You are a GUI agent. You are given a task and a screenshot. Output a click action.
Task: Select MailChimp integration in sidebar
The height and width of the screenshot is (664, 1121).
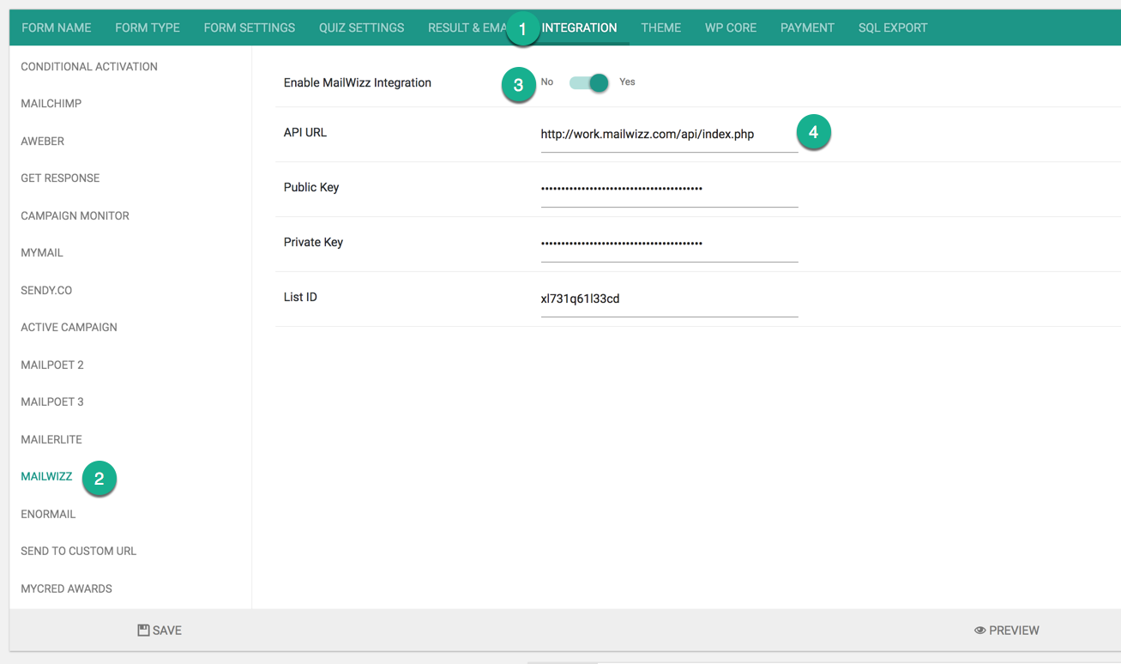click(x=51, y=104)
